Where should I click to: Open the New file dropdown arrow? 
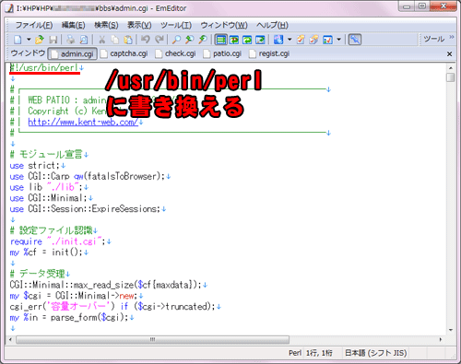[x=29, y=40]
